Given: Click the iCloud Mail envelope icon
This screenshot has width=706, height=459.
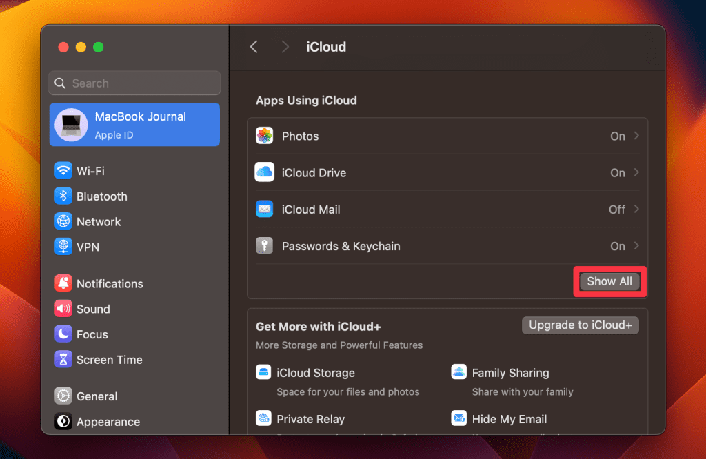Looking at the screenshot, I should click(264, 209).
